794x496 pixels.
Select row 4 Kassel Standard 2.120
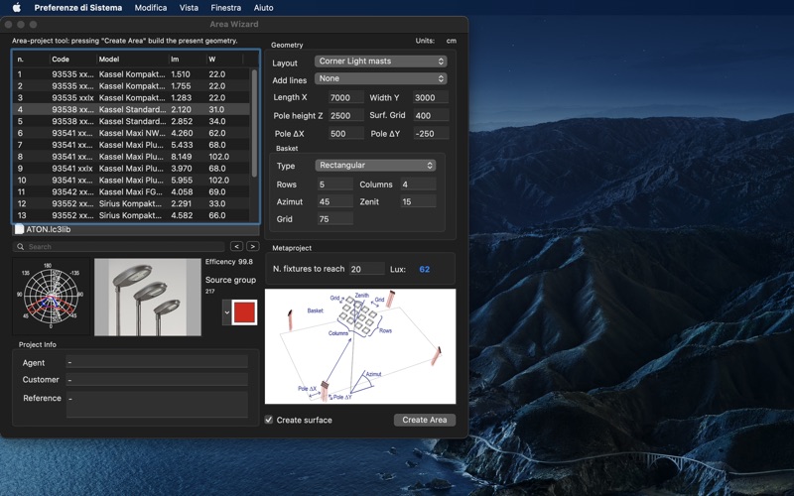coord(132,109)
